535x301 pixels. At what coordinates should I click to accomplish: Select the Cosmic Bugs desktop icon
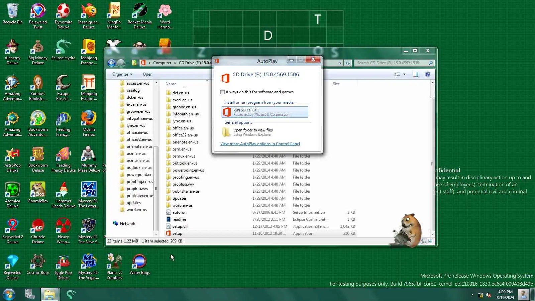tap(38, 265)
